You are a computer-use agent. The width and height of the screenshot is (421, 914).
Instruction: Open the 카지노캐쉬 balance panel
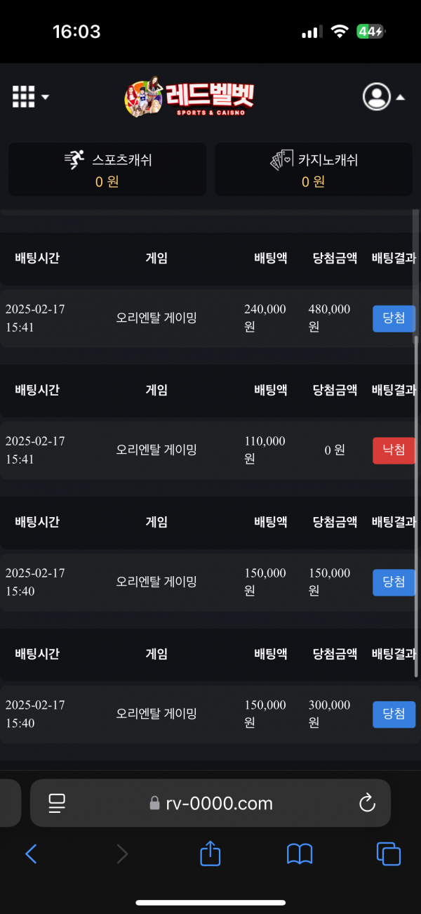point(312,170)
